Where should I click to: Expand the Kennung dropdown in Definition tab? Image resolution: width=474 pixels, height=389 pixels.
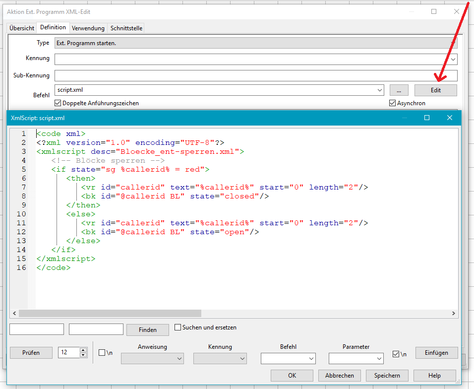453,59
